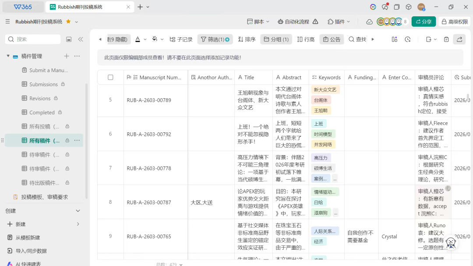
Task: Collapse the 稿件管理 tree folder
Action: [8, 56]
